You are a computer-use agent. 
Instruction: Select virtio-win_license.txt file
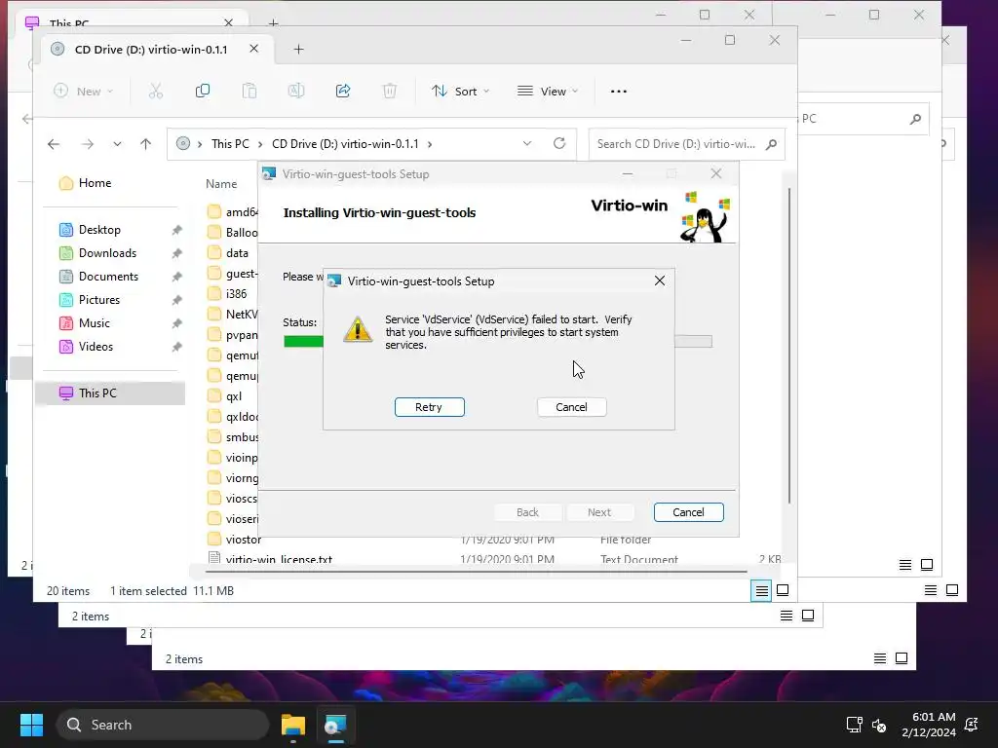tap(279, 560)
